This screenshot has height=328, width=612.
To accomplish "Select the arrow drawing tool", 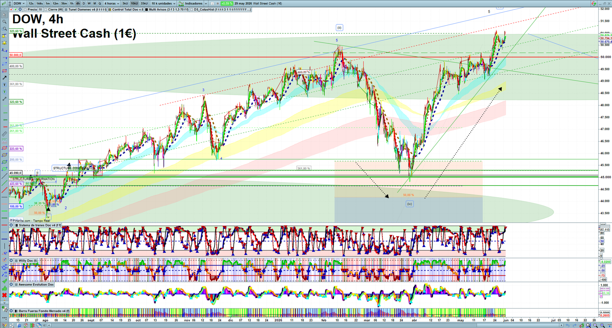I will tap(5, 78).
